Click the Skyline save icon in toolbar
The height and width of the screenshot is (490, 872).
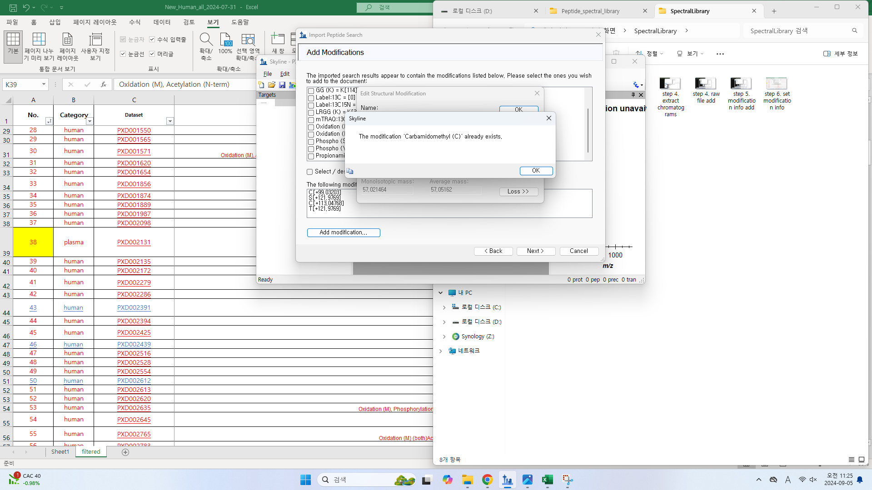(x=282, y=85)
